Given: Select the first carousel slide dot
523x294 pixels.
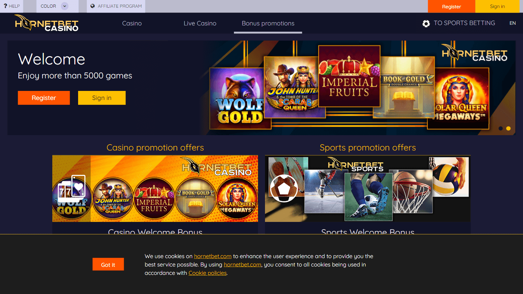Looking at the screenshot, I should (501, 129).
